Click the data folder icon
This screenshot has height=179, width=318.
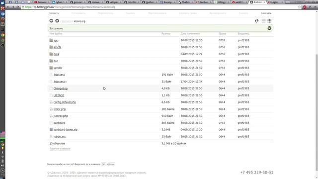coord(51,54)
